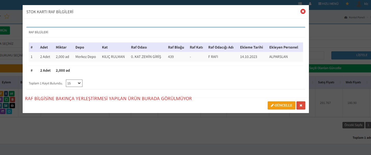Click the teal gear settings icon

click(9, 111)
